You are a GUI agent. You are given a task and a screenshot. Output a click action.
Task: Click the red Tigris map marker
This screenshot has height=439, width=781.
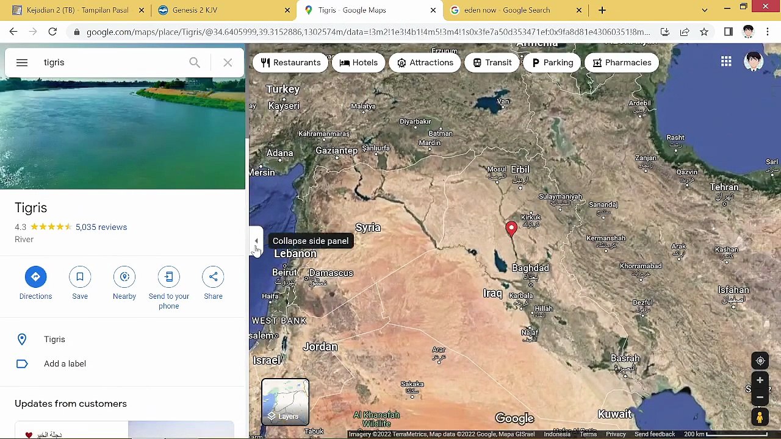click(x=511, y=229)
